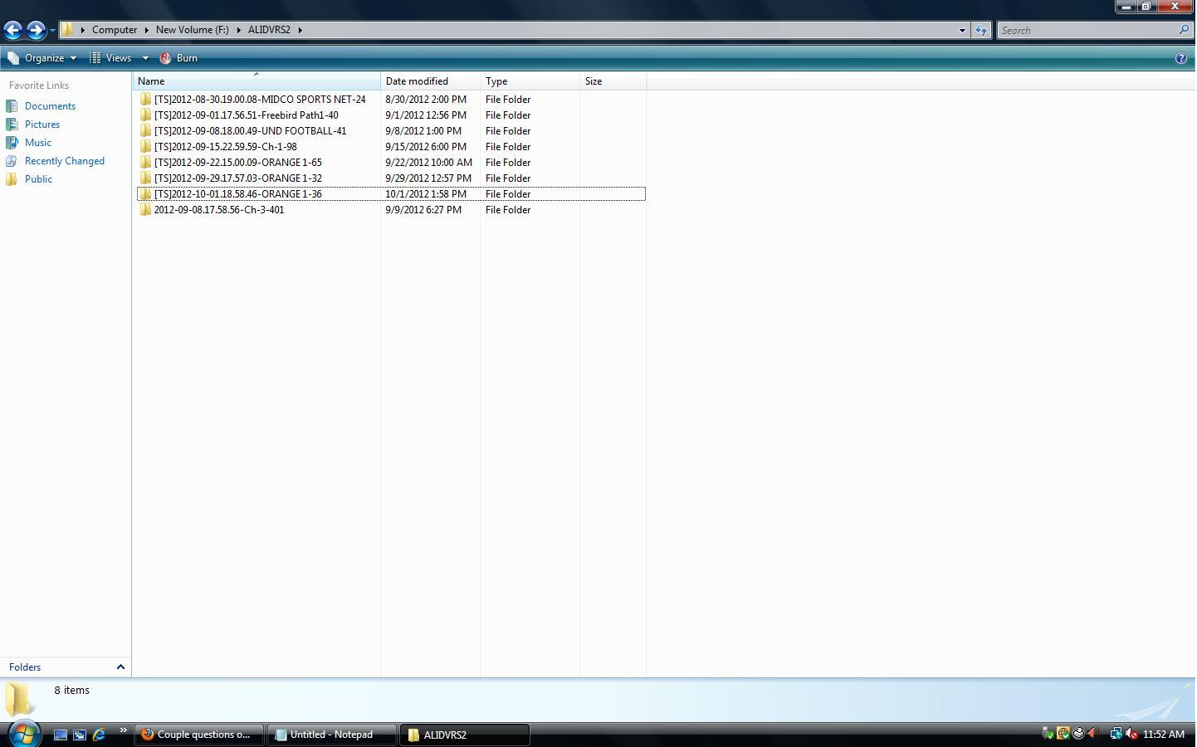
Task: Click the Refresh button beside address bar
Action: [981, 30]
